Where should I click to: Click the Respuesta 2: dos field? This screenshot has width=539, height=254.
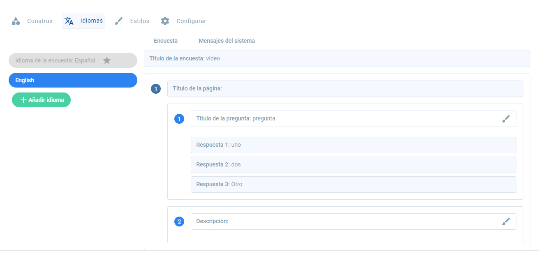[354, 165]
